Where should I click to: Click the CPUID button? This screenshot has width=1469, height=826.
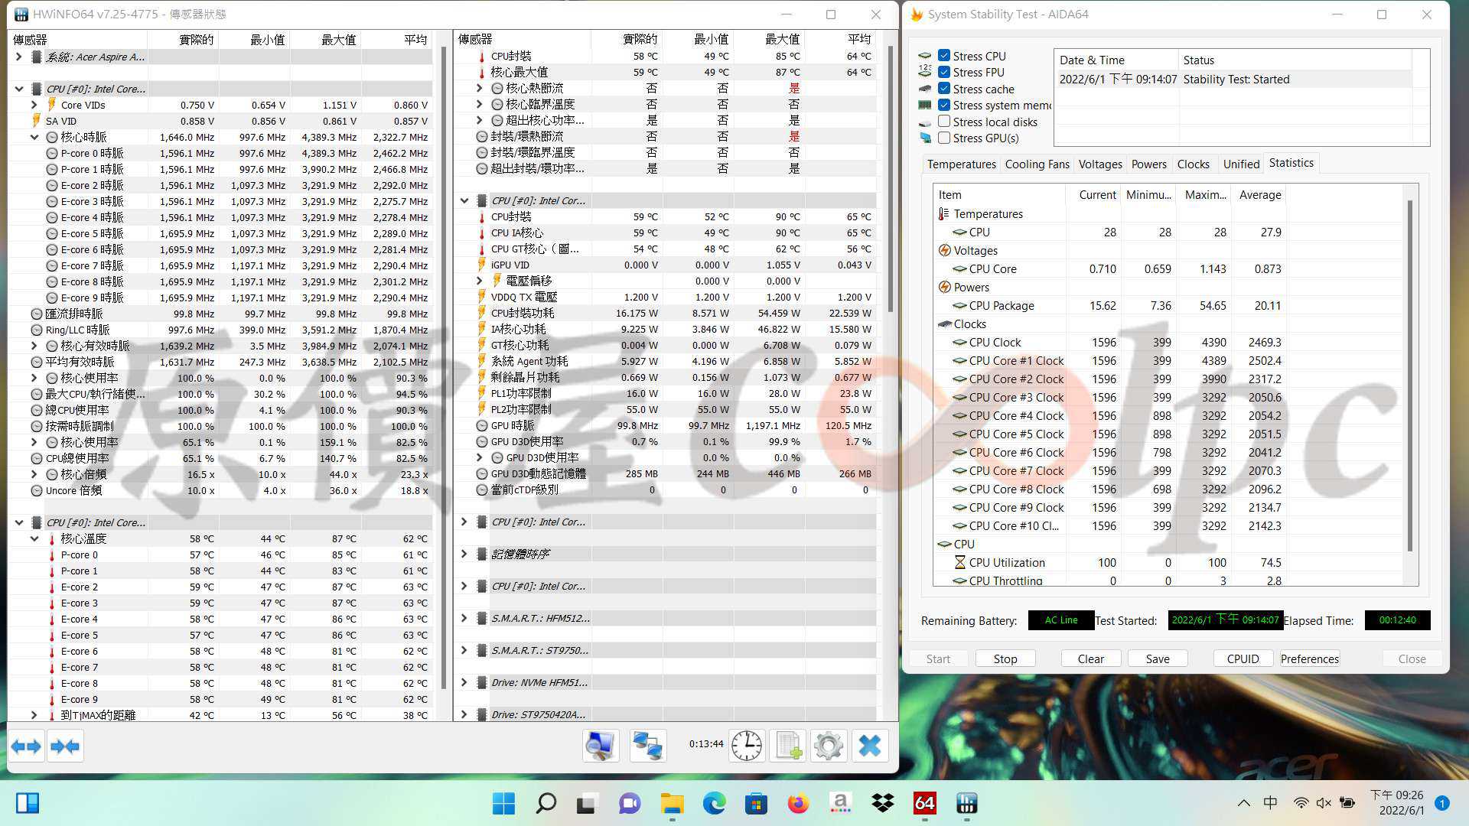[x=1243, y=659]
